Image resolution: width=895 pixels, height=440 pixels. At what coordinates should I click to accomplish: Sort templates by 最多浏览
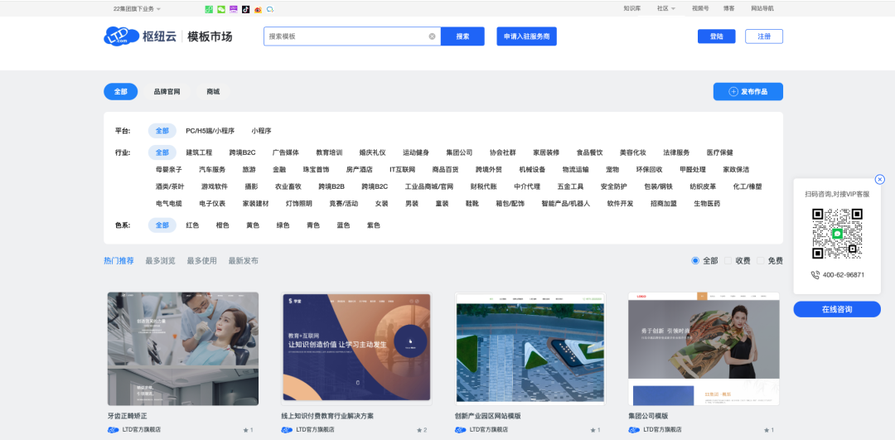coord(160,261)
